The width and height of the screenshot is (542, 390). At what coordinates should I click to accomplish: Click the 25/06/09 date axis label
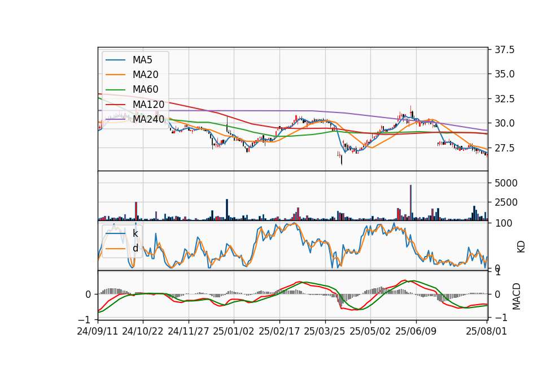416,332
